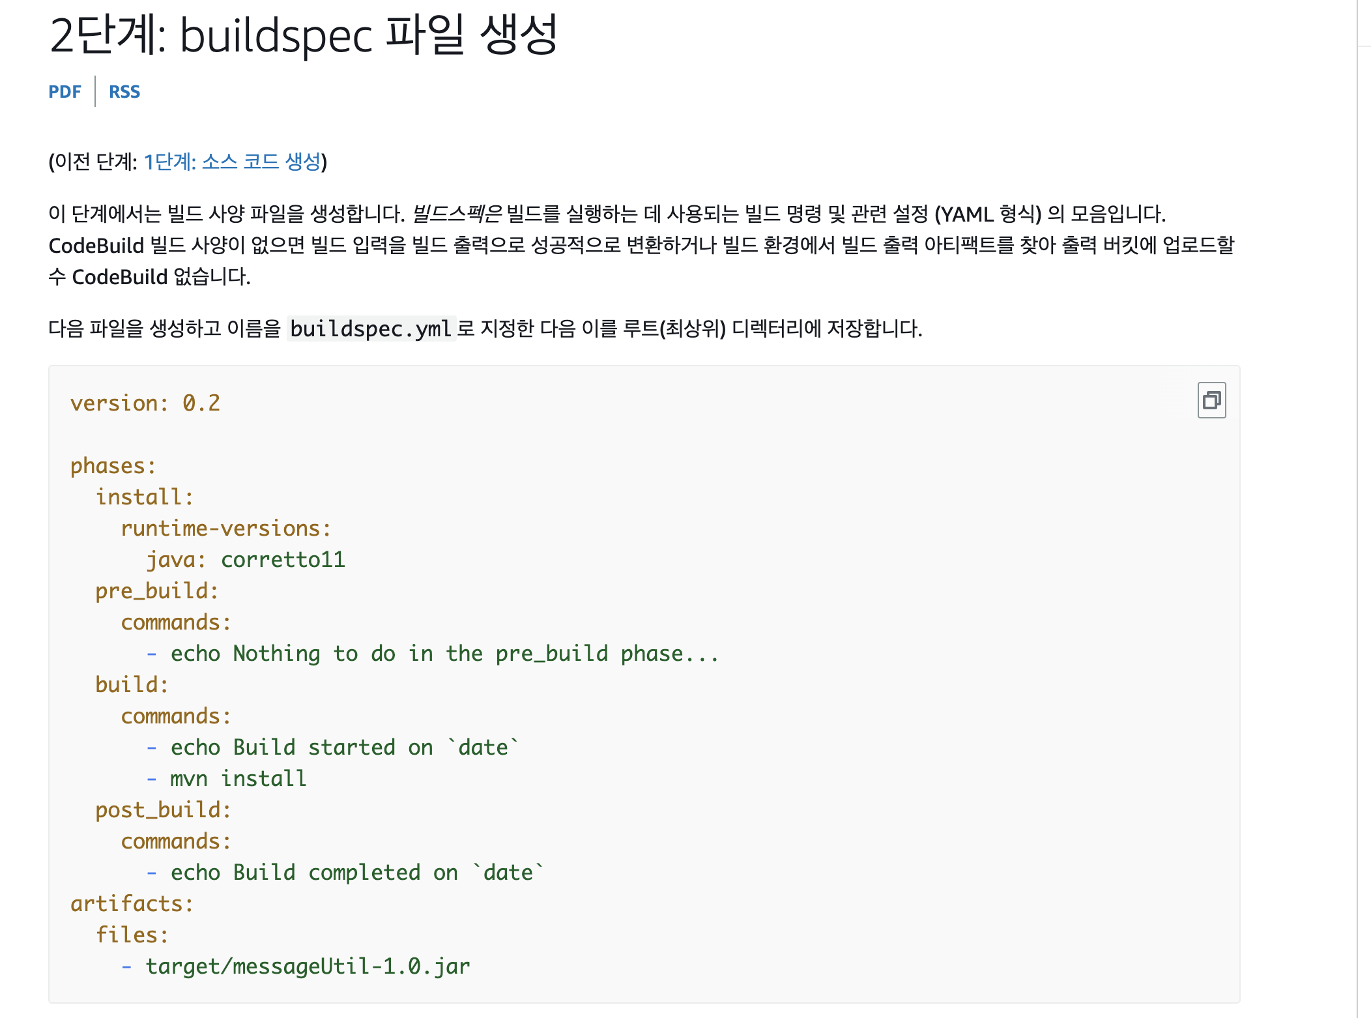1371x1018 pixels.
Task: Click the 'post_build:' line in code
Action: pyautogui.click(x=164, y=810)
